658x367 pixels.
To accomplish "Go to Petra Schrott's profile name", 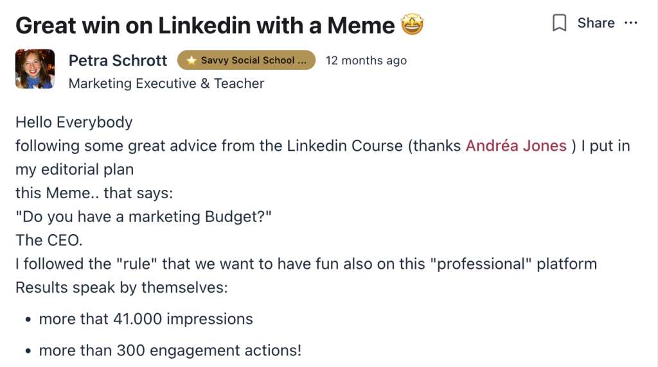I will point(118,60).
